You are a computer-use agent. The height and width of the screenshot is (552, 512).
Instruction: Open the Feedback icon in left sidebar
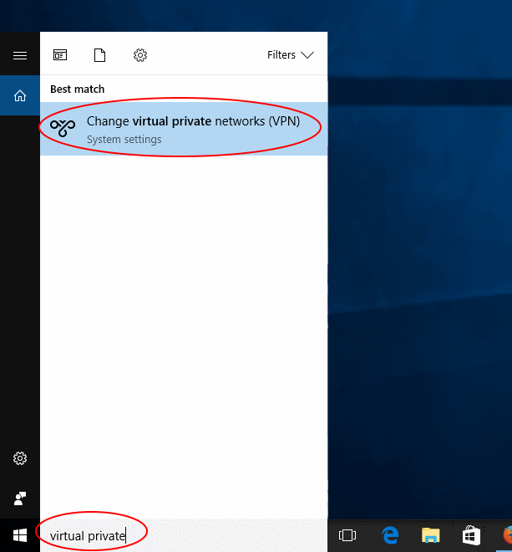click(20, 498)
